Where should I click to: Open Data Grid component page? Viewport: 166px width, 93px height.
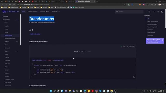(x=7, y=64)
